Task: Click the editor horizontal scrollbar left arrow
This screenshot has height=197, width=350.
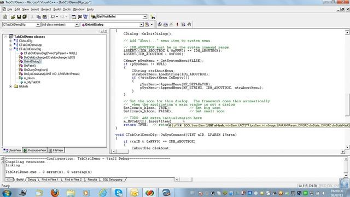Action: 114,152
